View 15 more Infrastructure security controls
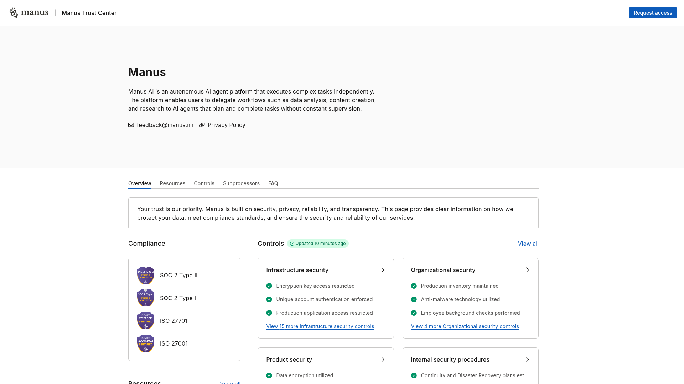The height and width of the screenshot is (384, 684). pos(320,326)
